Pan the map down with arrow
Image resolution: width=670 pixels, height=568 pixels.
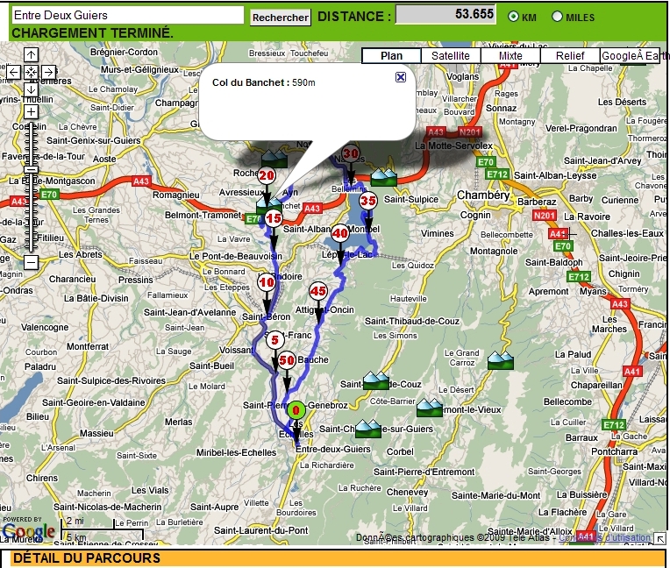pyautogui.click(x=31, y=89)
